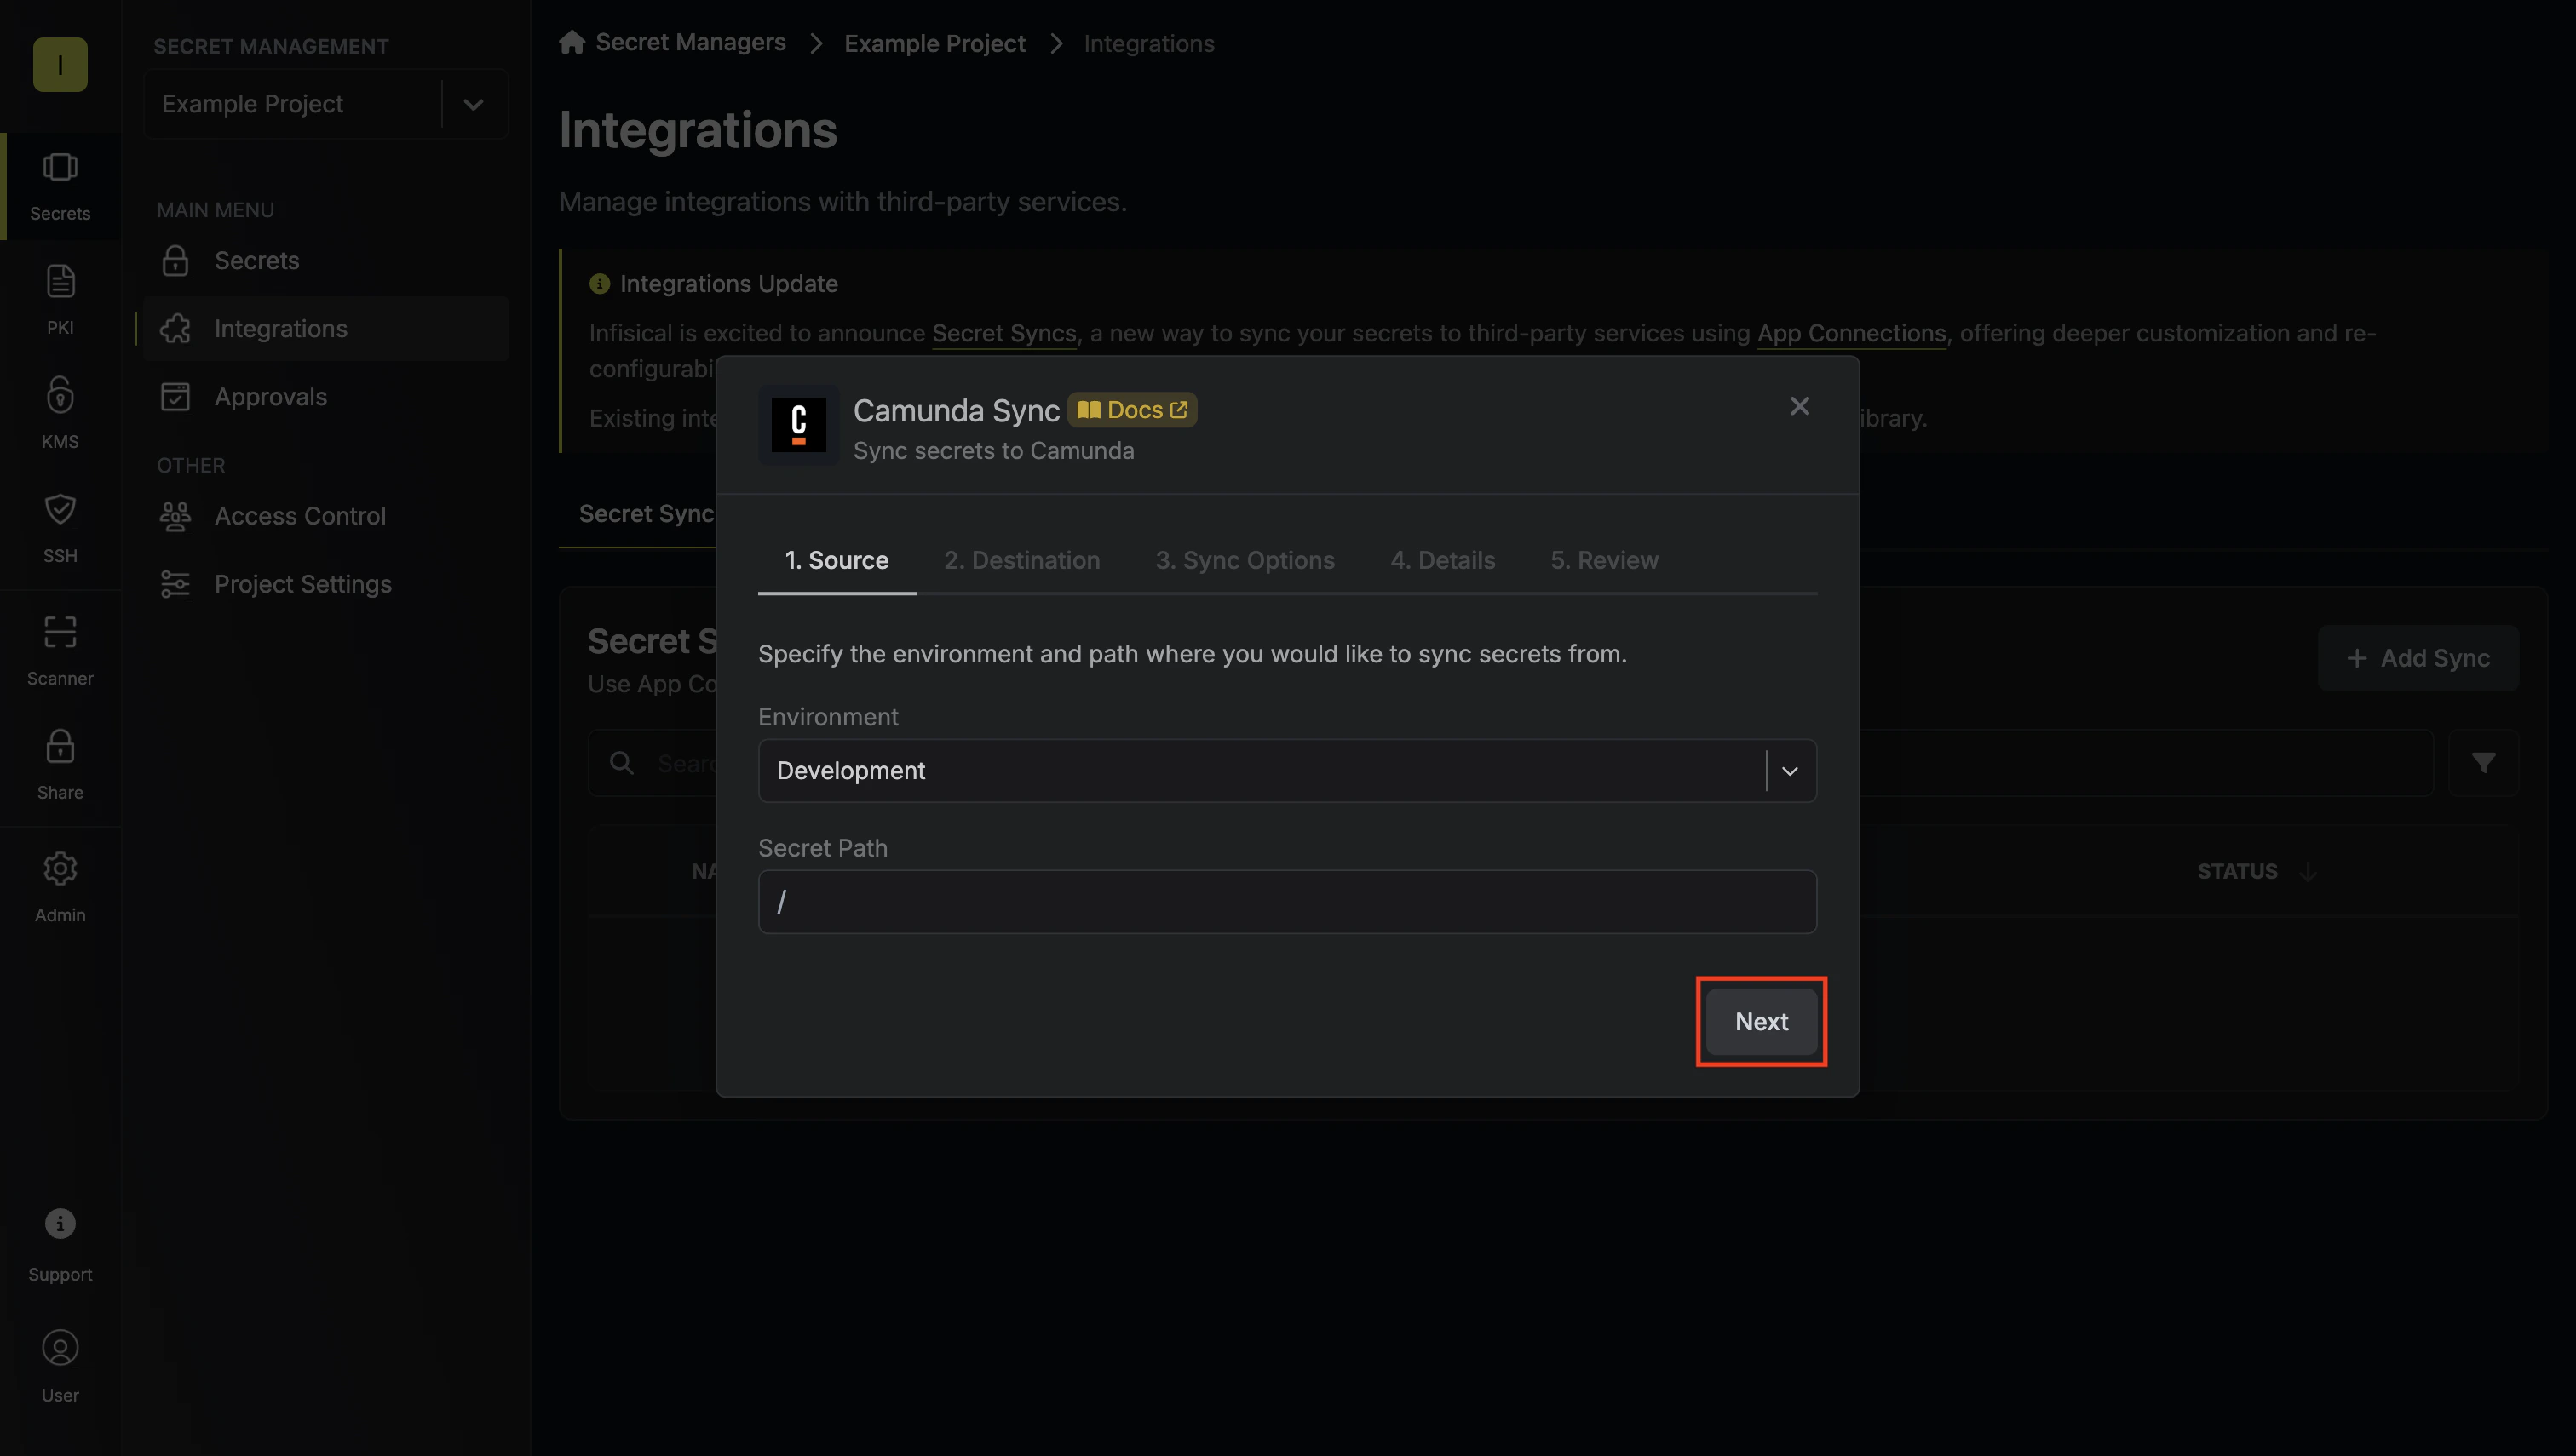Open the Support info icon

coord(60,1224)
